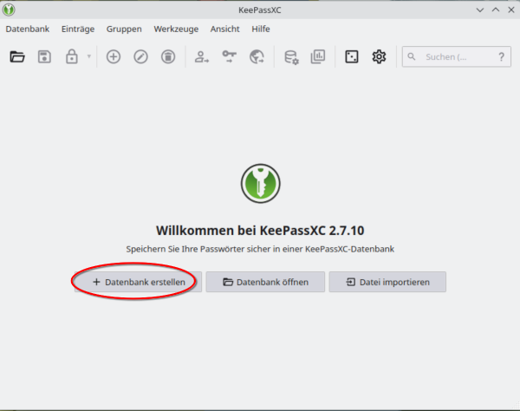Click the copy username icon
This screenshot has height=411, width=520.
(x=202, y=57)
